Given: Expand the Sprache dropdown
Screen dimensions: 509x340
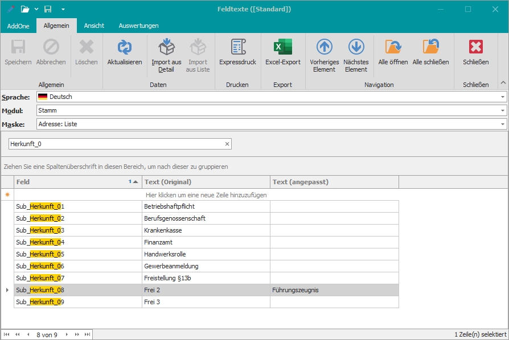Looking at the screenshot, I should (503, 97).
